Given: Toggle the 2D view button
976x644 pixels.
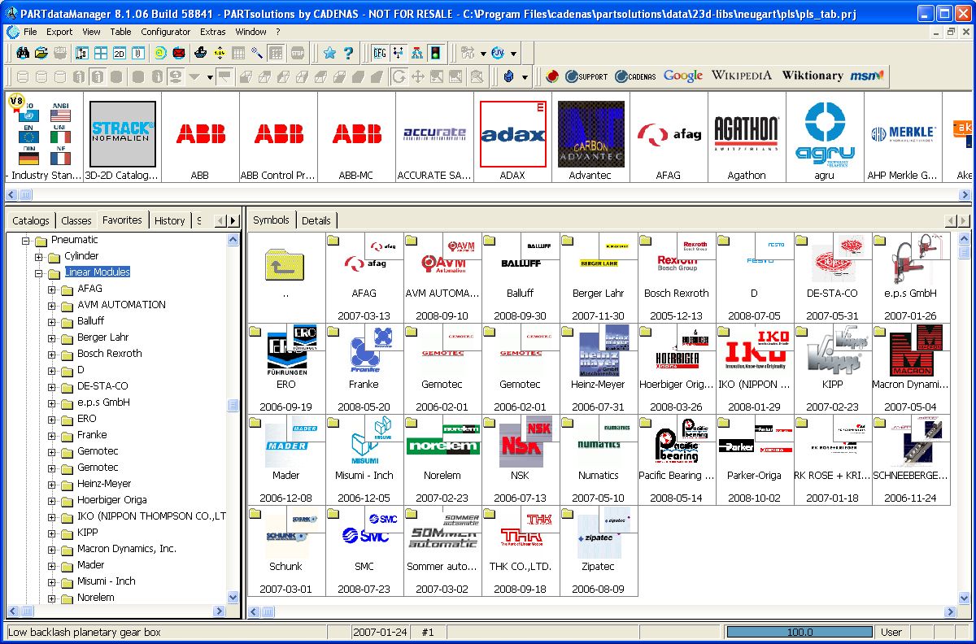Looking at the screenshot, I should [x=119, y=52].
